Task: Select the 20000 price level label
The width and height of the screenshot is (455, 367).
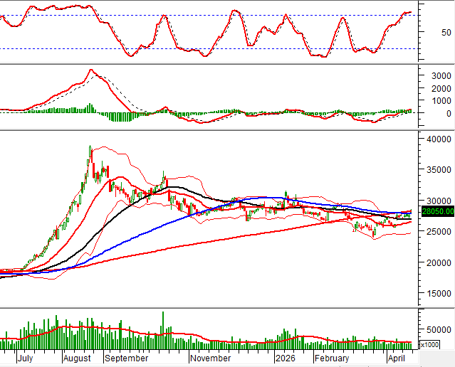Action: pyautogui.click(x=437, y=263)
